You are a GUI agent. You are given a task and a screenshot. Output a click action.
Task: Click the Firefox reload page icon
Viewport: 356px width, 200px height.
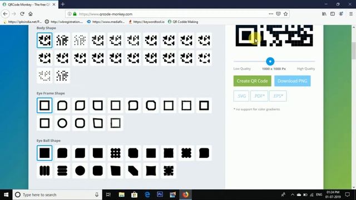point(22,14)
